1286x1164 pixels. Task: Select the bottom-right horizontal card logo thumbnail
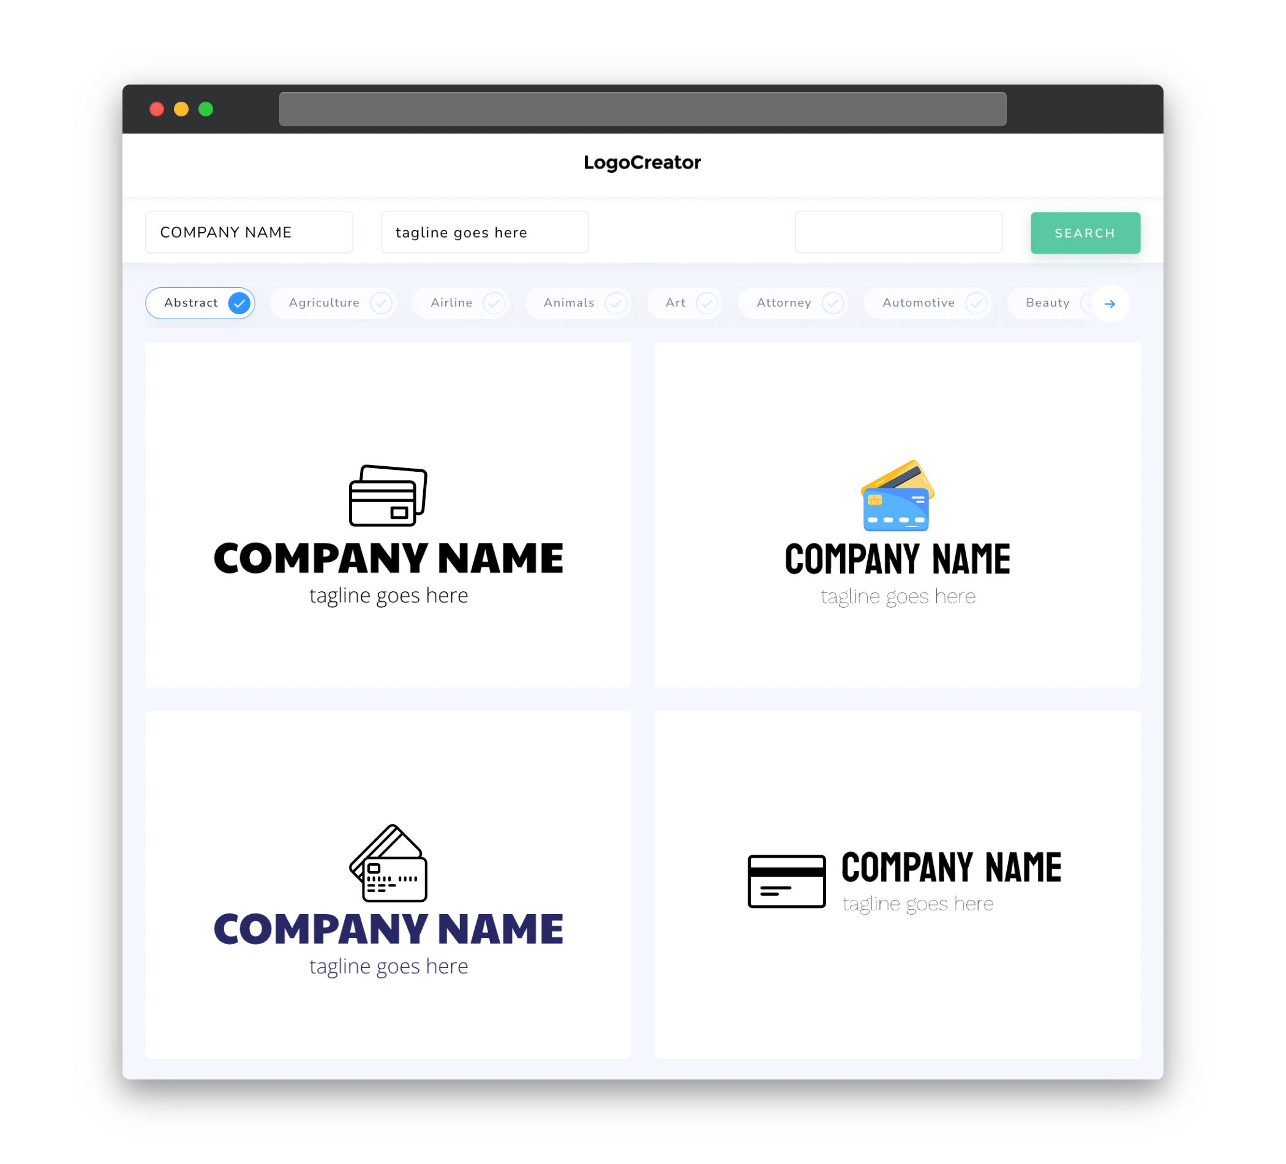click(x=897, y=885)
